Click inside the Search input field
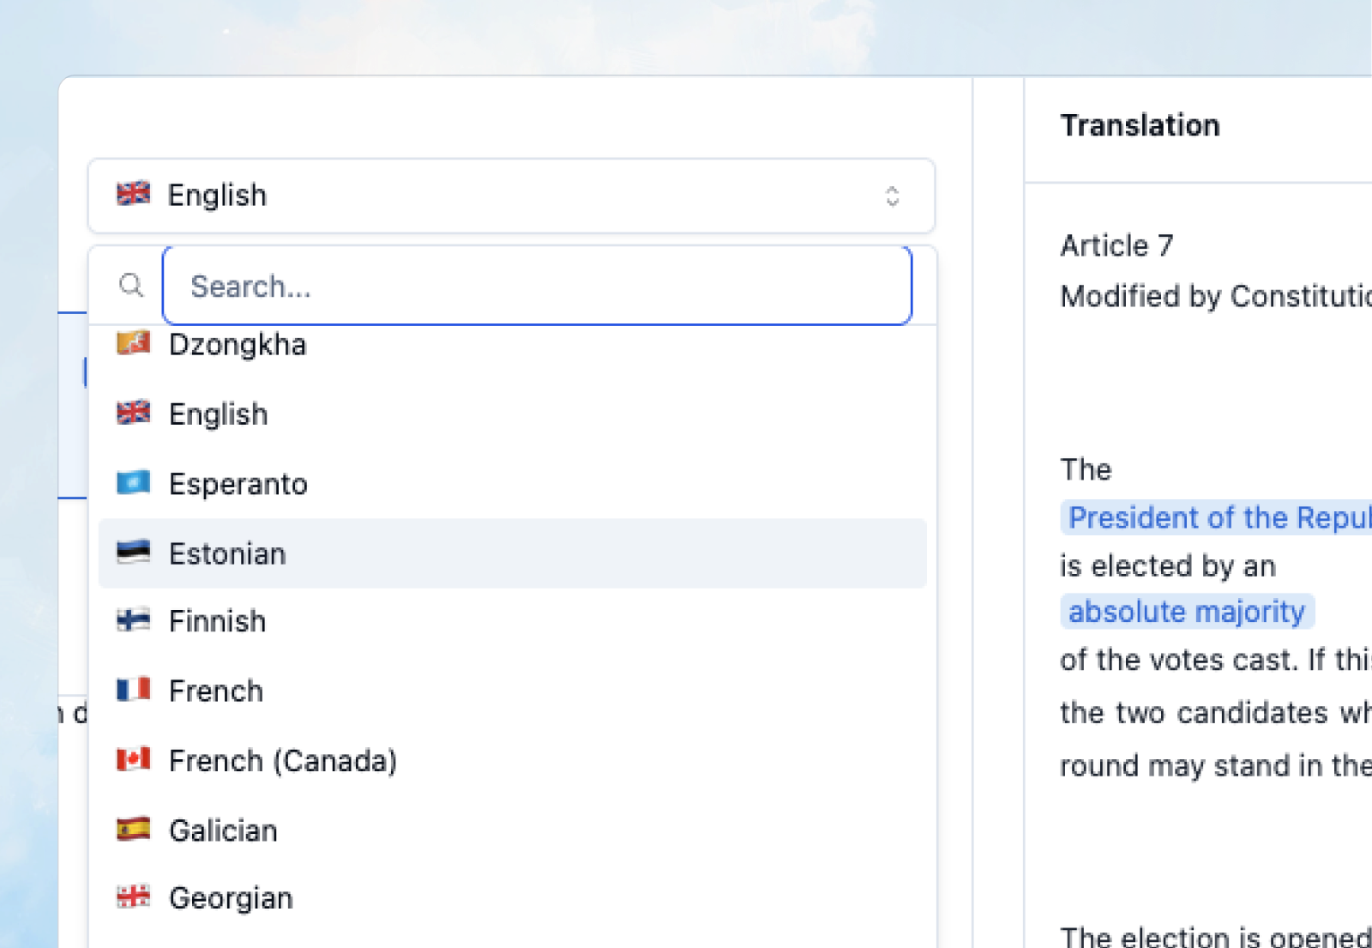 point(537,286)
